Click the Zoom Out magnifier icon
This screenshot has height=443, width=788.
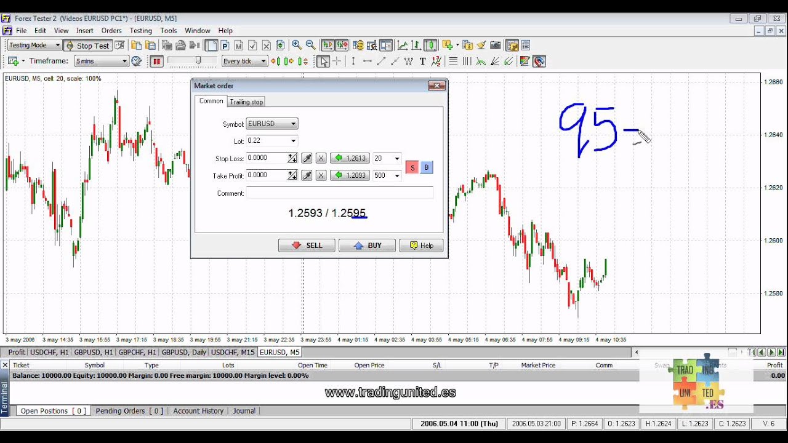(311, 45)
